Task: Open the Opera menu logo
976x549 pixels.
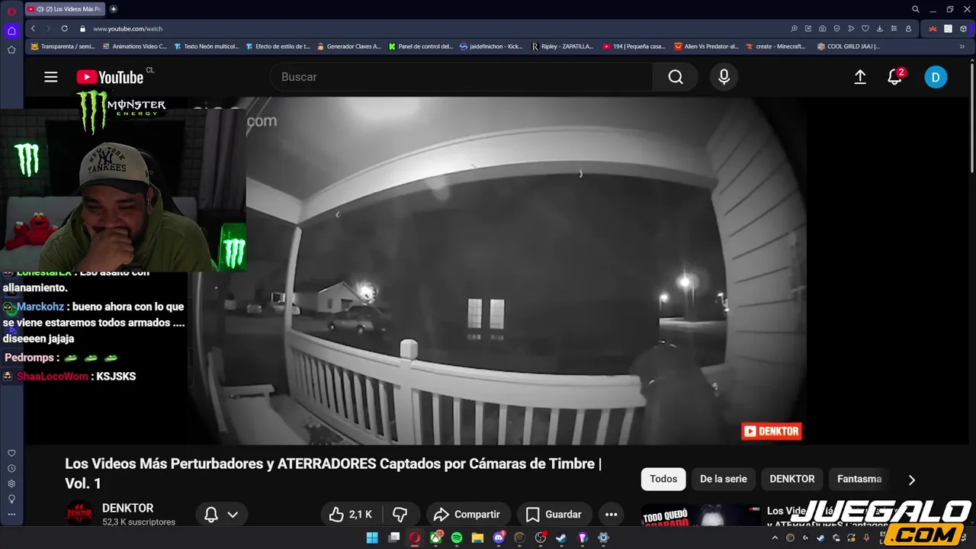Action: pyautogui.click(x=11, y=11)
